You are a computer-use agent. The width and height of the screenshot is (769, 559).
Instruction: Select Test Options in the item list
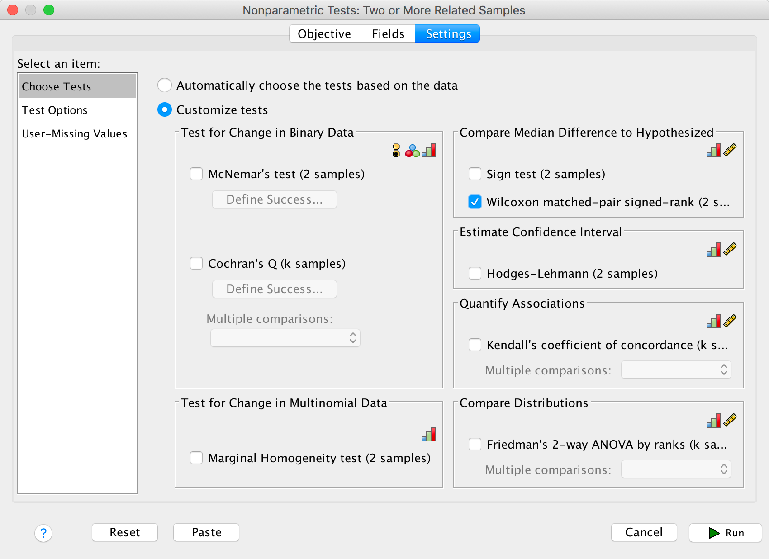click(55, 110)
